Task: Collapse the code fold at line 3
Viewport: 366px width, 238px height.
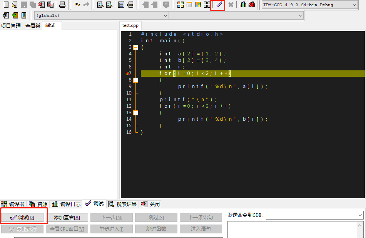Action: (x=135, y=47)
